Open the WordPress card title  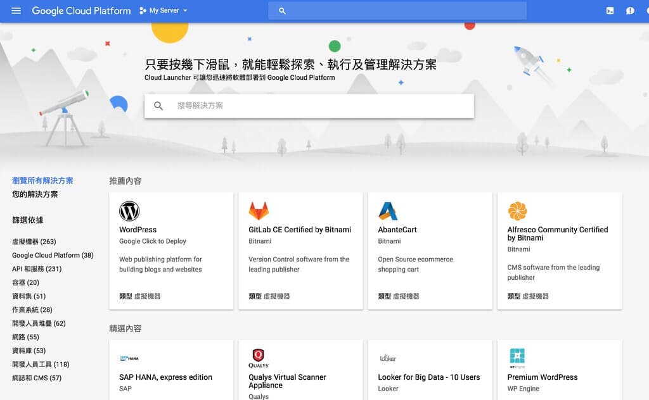point(138,230)
